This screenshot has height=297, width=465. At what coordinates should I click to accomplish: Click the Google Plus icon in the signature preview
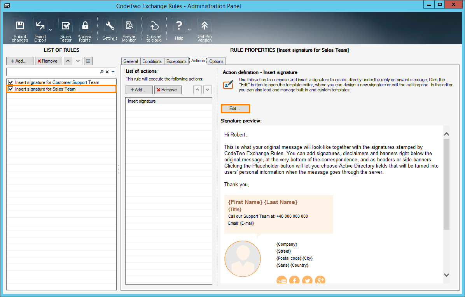[320, 280]
